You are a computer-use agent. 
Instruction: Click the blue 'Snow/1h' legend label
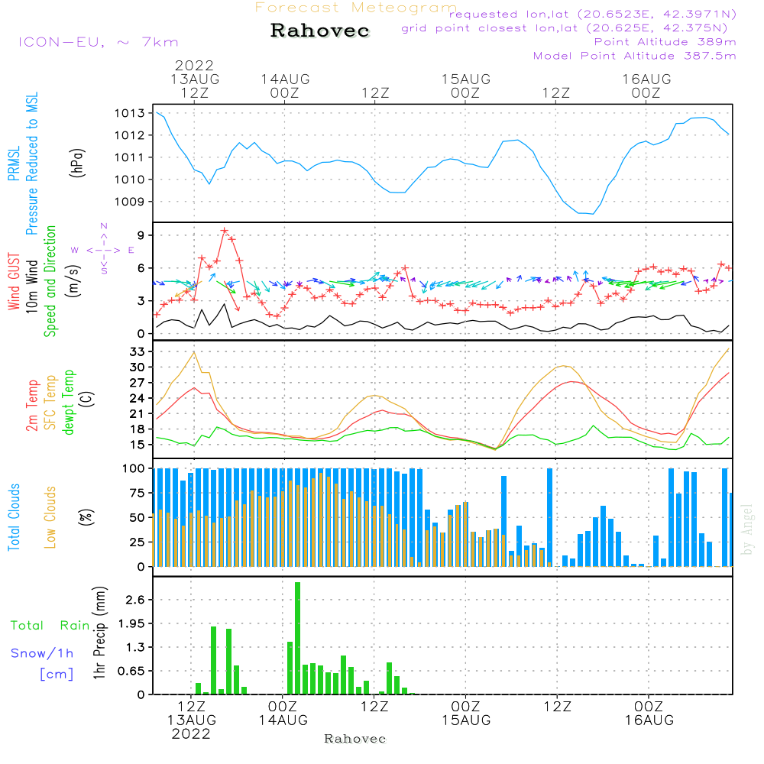(x=42, y=653)
